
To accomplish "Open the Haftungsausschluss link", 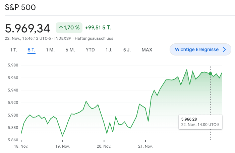I will click(94, 38).
